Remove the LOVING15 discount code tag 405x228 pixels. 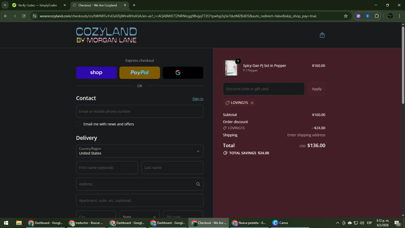[252, 103]
